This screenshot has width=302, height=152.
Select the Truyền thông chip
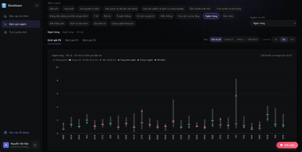point(124,16)
